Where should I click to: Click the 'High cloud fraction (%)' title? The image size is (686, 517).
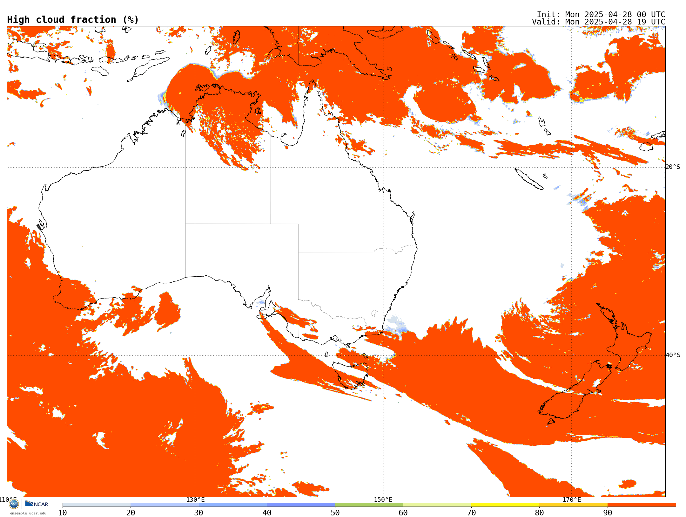[73, 20]
